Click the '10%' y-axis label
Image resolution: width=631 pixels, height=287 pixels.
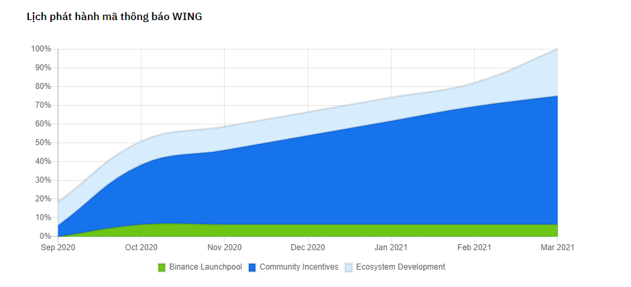(43, 217)
